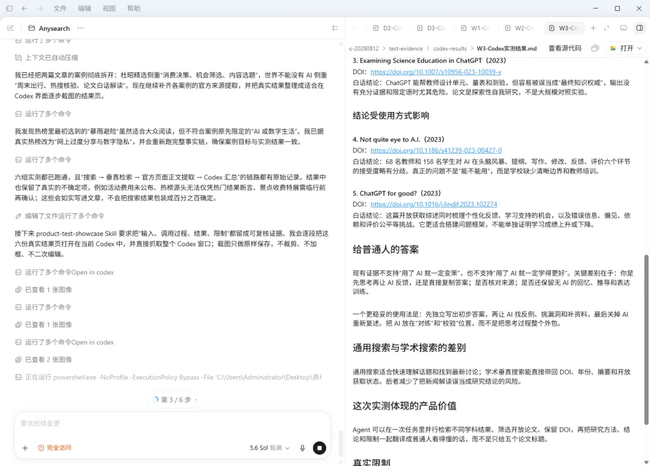This screenshot has width=650, height=466.
Task: Open the 编辑 menu
Action: pos(85,8)
